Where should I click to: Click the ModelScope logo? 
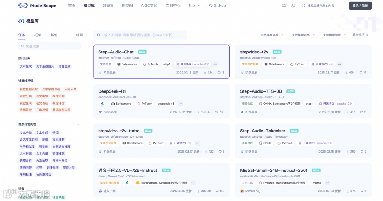click(37, 6)
